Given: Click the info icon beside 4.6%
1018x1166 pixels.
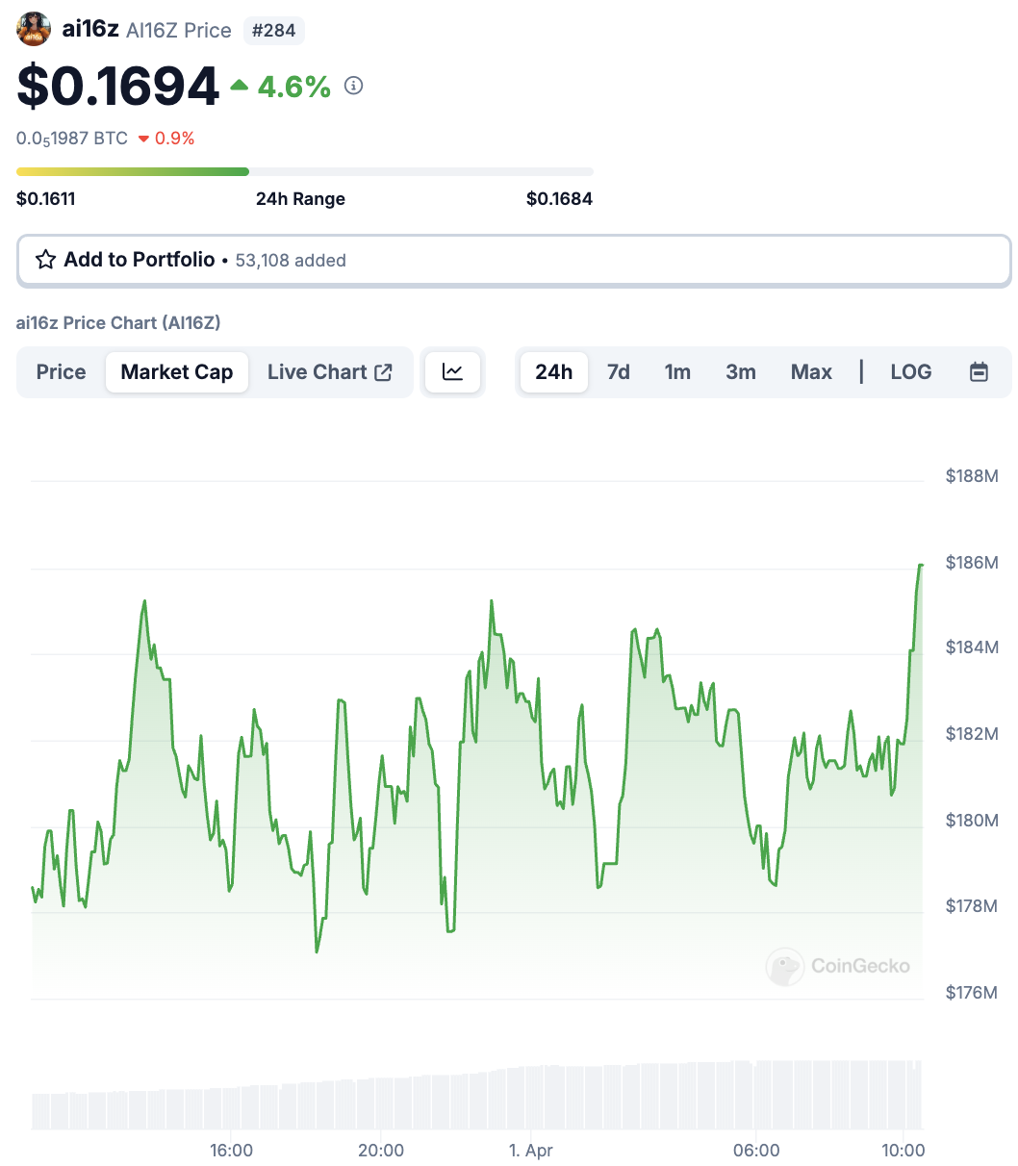Looking at the screenshot, I should [354, 87].
